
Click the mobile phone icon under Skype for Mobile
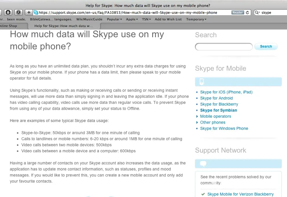[202, 82]
